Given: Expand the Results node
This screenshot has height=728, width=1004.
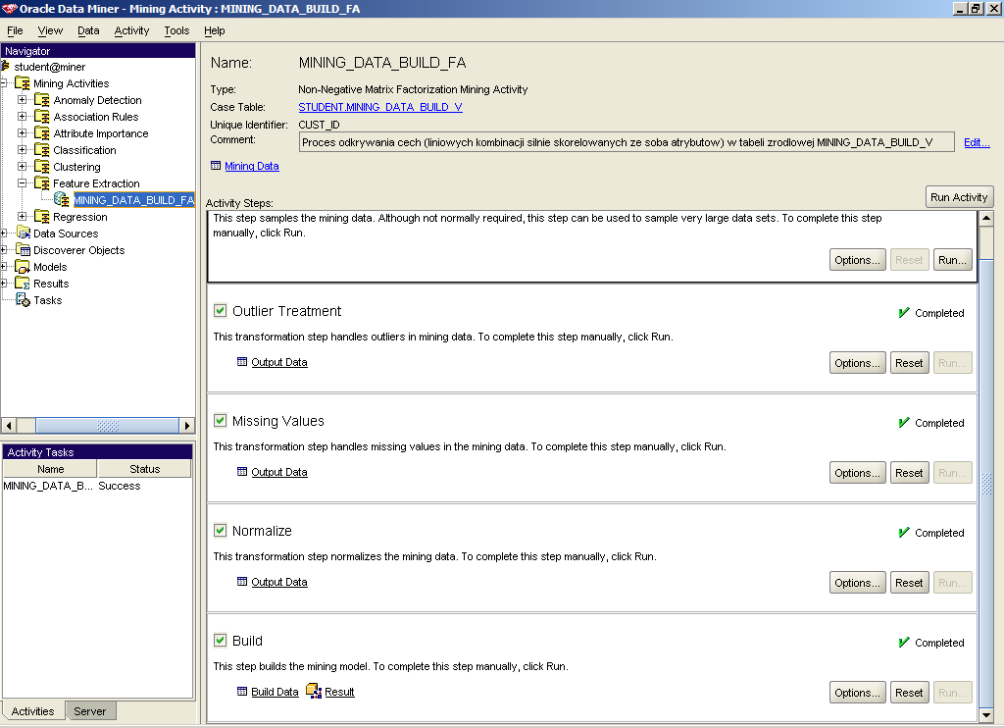Looking at the screenshot, I should [x=3, y=283].
